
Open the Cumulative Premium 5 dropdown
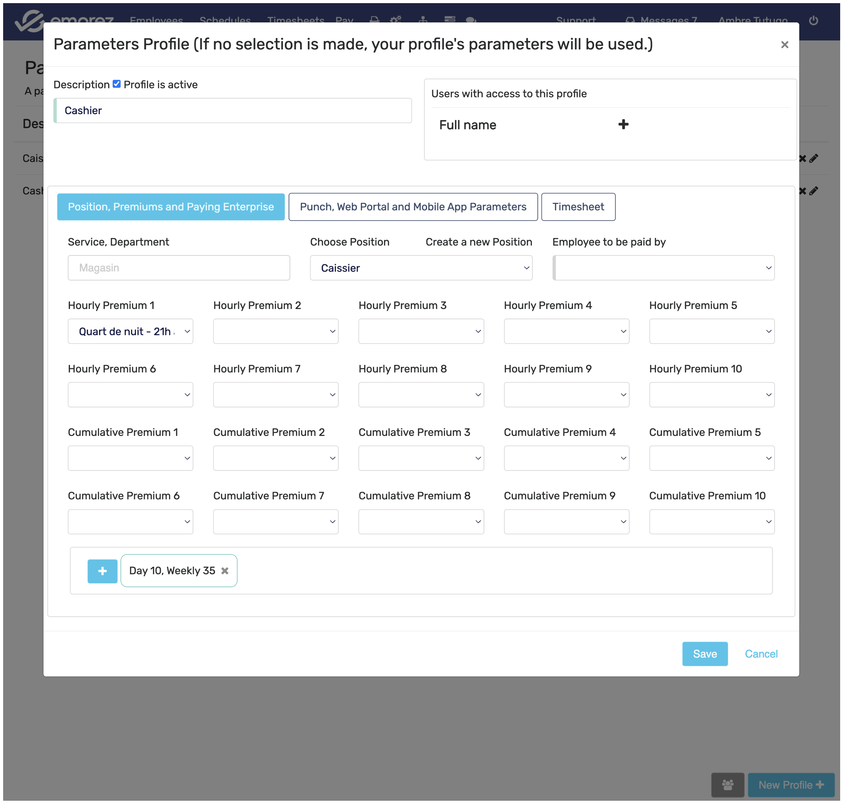tap(712, 458)
